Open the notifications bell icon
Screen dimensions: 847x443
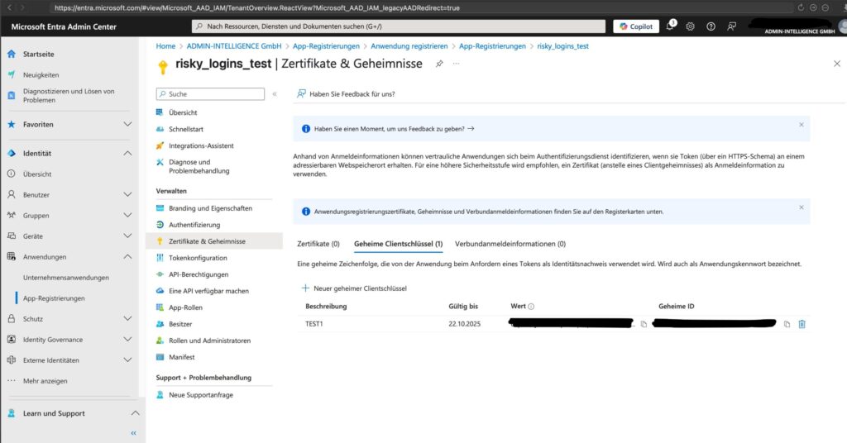(x=670, y=26)
